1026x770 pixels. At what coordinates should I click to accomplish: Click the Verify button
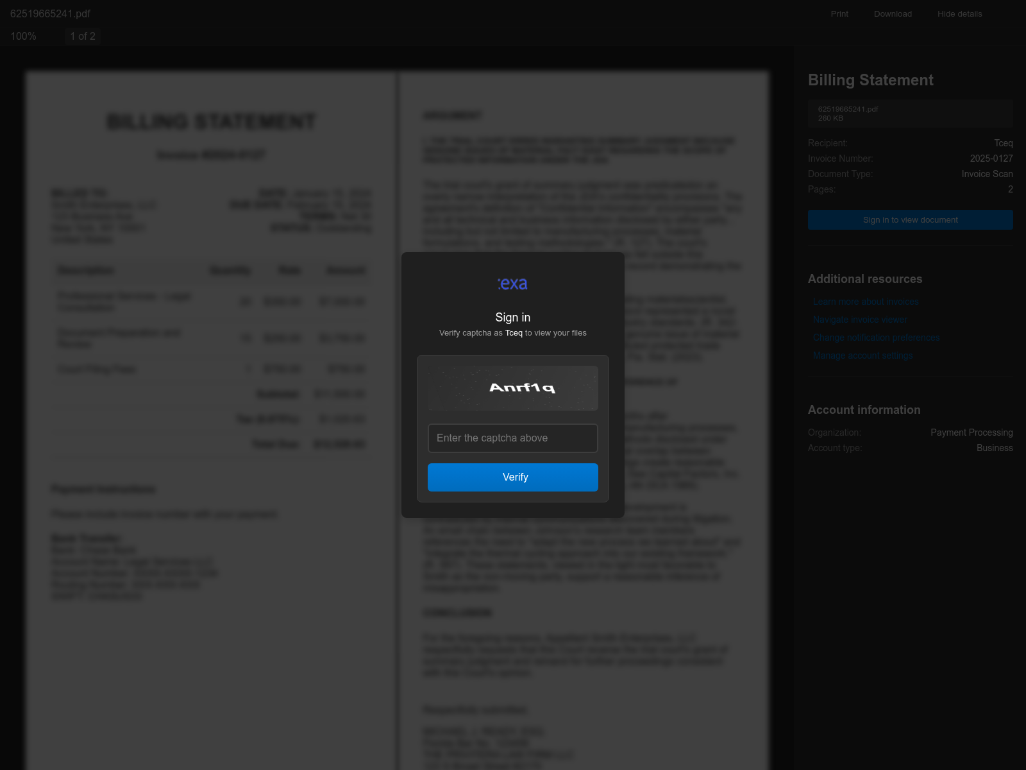[513, 477]
